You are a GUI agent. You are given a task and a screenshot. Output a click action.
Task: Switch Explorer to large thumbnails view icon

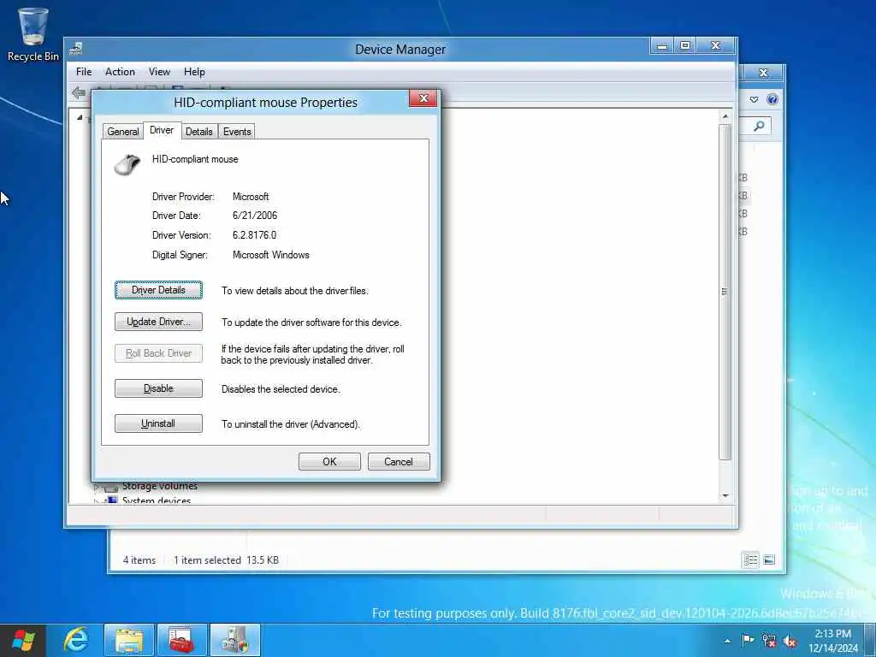pyautogui.click(x=769, y=559)
